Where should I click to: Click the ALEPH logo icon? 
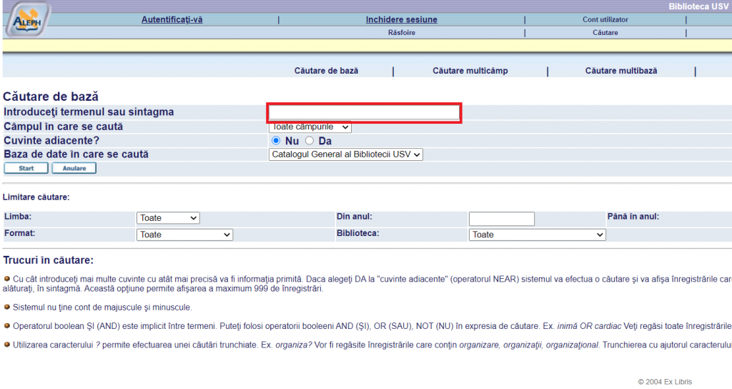click(27, 19)
